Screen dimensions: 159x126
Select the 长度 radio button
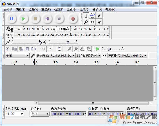(x=101, y=109)
